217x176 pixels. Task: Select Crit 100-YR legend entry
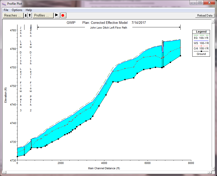tap(201, 48)
